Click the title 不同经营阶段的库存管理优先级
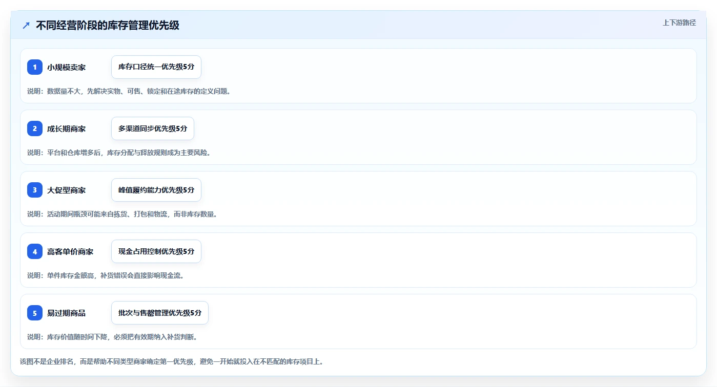 tap(108, 25)
